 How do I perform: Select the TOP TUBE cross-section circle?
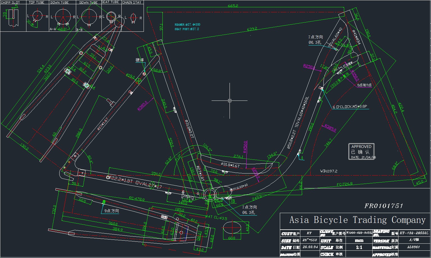click(37, 16)
